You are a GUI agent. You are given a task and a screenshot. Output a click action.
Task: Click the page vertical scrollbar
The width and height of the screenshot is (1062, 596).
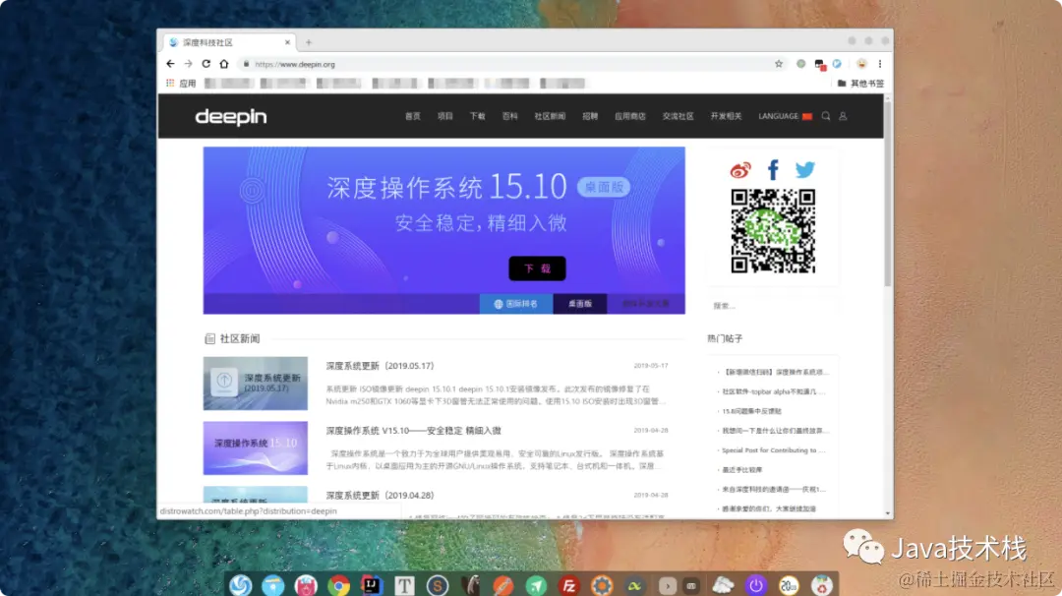pos(887,195)
